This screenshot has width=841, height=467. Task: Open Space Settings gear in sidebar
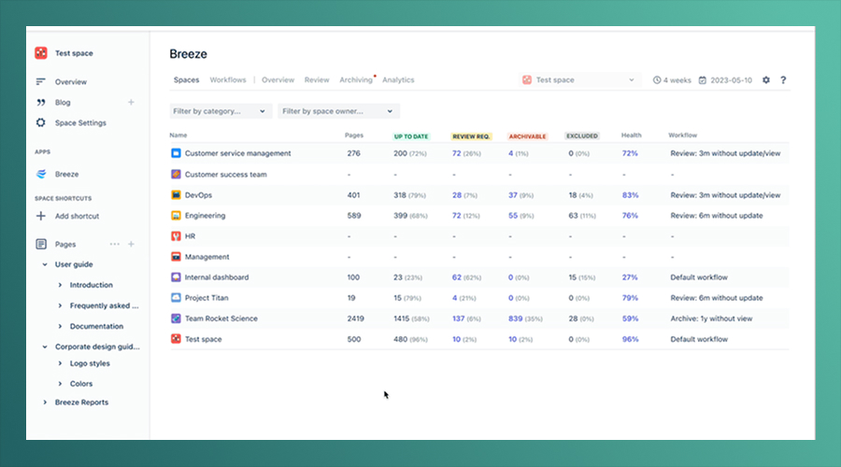pyautogui.click(x=41, y=122)
